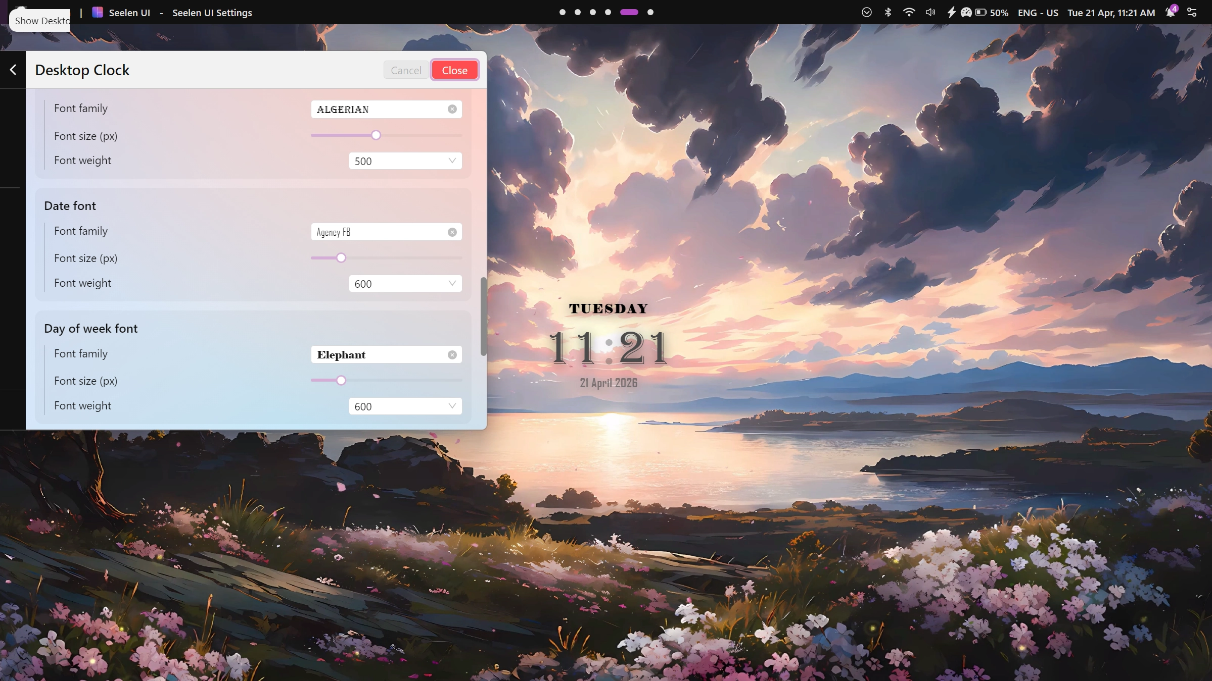Close the Desktop Clock settings dialog
The width and height of the screenshot is (1212, 681).
click(x=454, y=70)
